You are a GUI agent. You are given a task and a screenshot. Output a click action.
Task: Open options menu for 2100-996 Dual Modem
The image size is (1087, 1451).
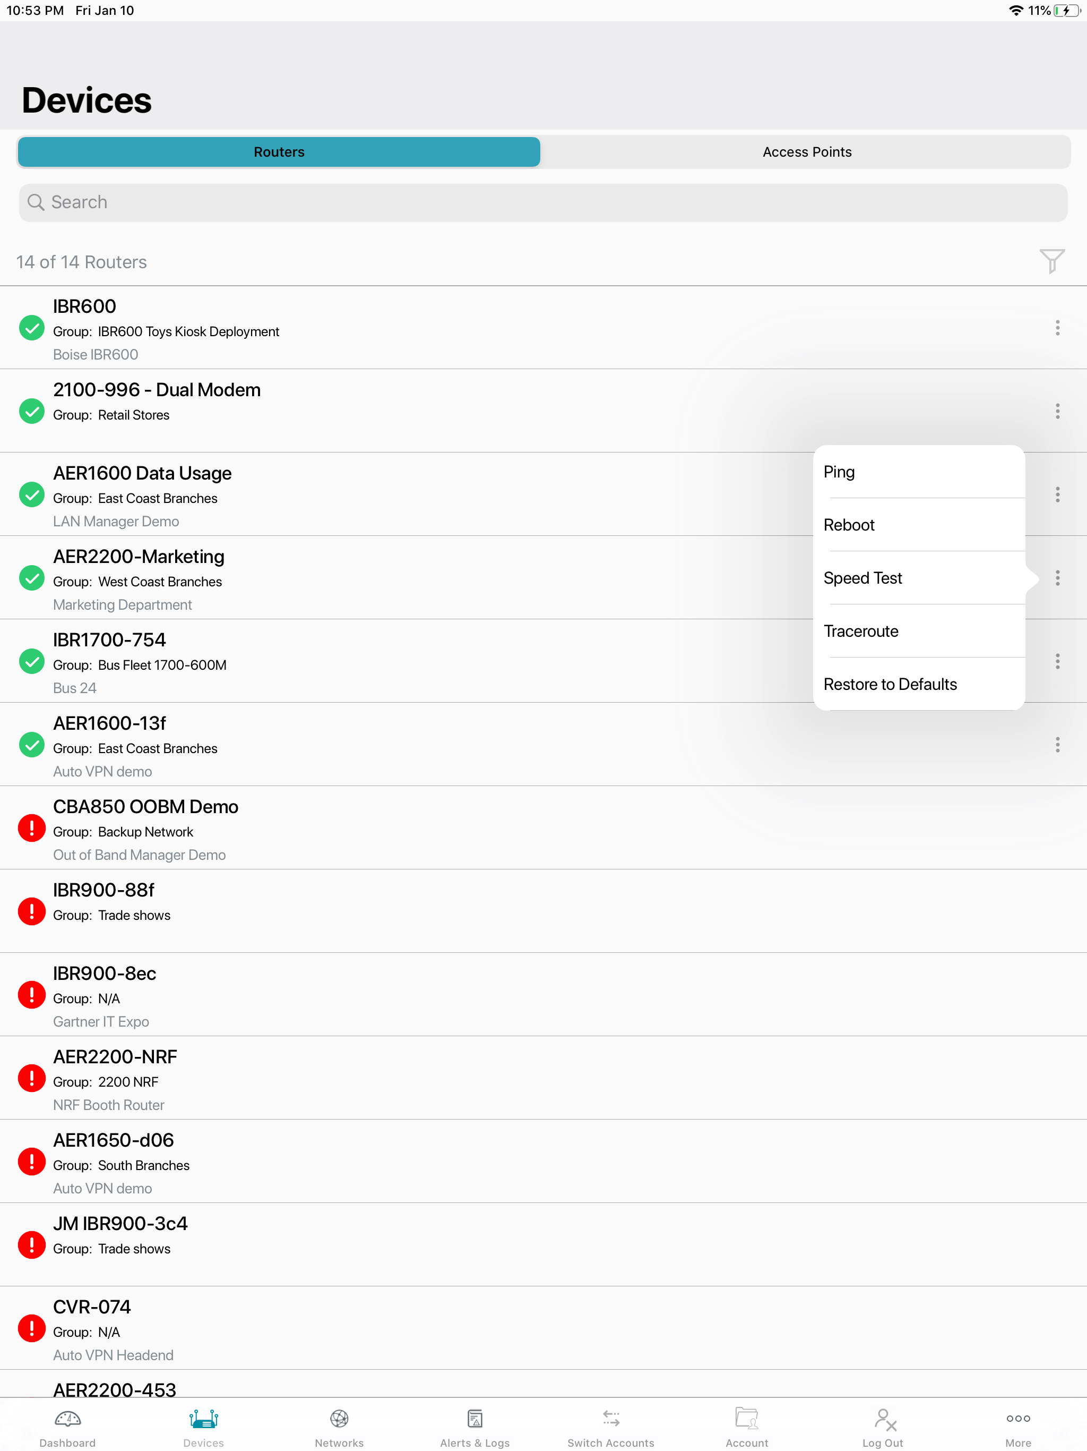[x=1057, y=411]
